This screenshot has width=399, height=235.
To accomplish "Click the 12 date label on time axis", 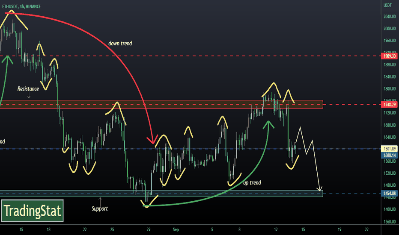I will [x=276, y=229].
